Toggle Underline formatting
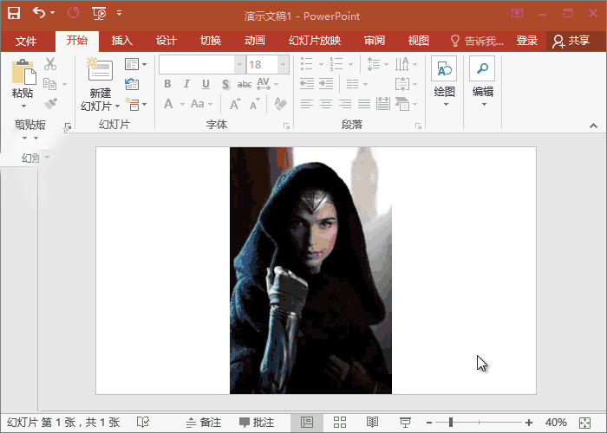Screen dimensions: 607x433 [206, 84]
